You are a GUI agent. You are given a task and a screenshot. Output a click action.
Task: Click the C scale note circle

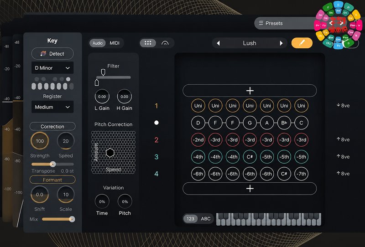click(x=301, y=123)
